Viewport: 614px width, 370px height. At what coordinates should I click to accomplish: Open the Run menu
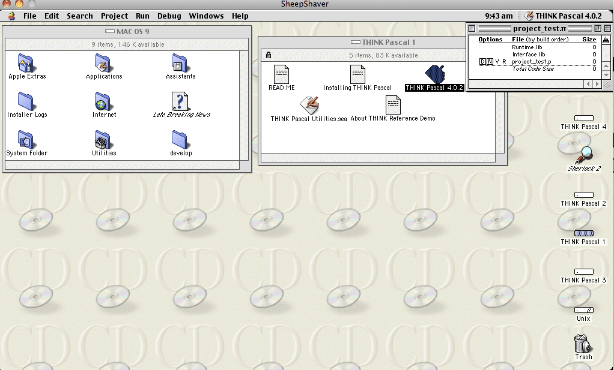pos(142,16)
